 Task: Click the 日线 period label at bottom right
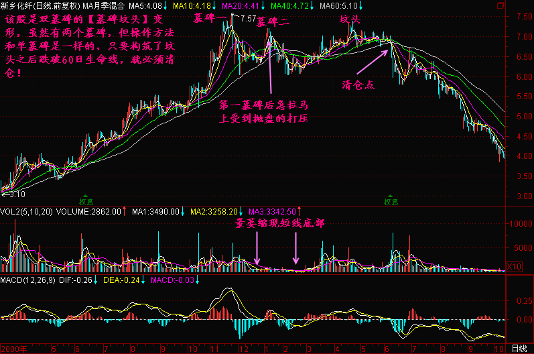point(518,349)
